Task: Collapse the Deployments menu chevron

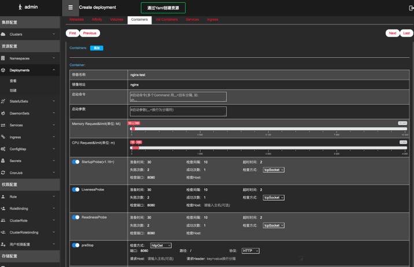Action: tap(54, 70)
